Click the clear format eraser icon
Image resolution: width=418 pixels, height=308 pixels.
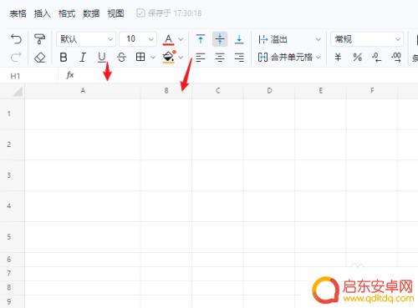click(39, 58)
